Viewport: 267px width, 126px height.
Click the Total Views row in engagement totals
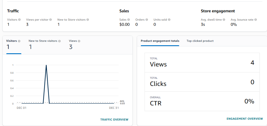(202, 63)
